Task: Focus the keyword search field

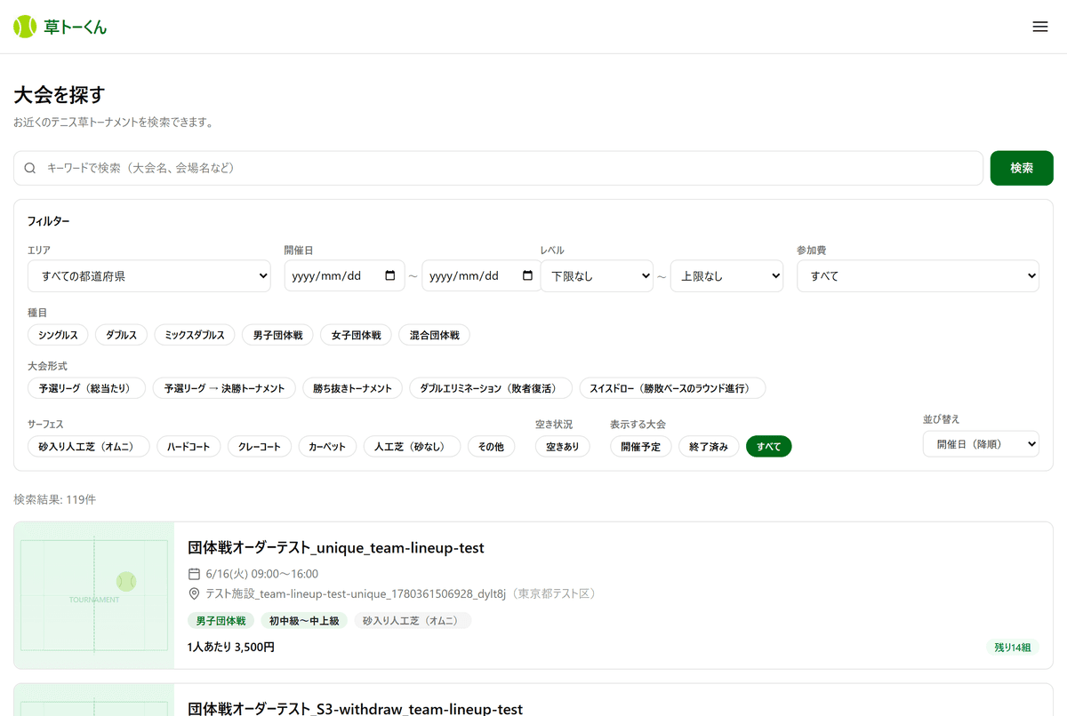Action: (x=498, y=168)
